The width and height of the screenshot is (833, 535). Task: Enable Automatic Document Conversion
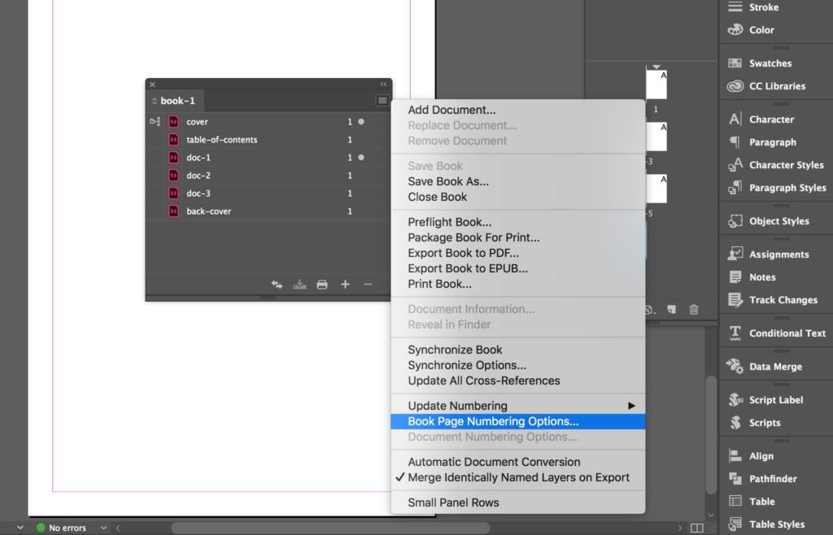coord(489,461)
